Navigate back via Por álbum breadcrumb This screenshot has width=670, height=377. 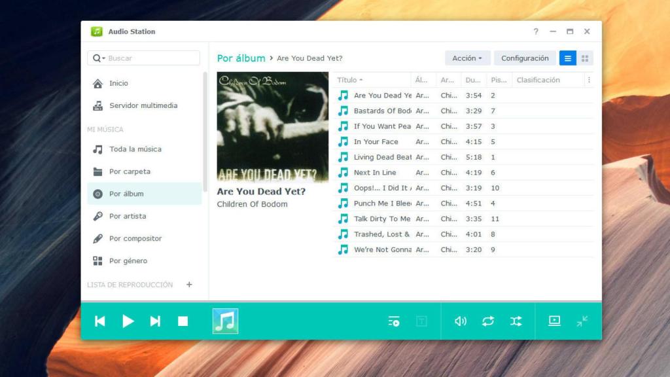241,58
